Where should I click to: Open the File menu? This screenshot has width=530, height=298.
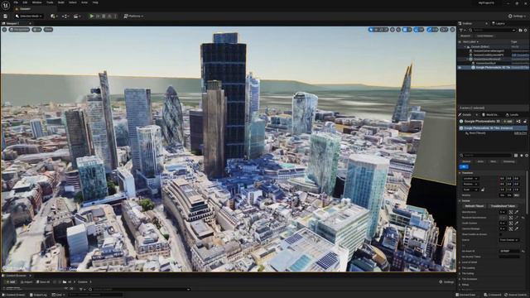click(16, 2)
